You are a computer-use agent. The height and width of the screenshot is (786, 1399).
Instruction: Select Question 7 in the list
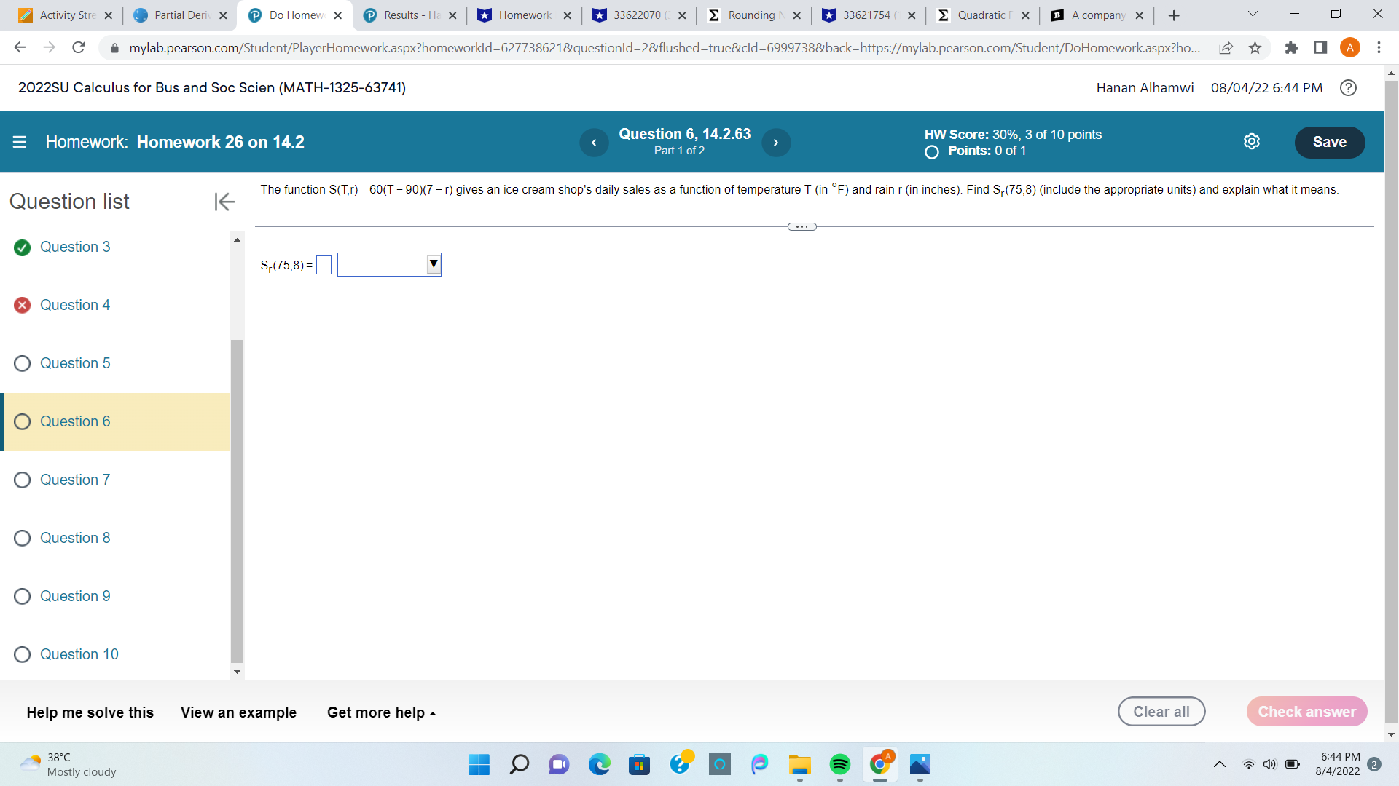pos(75,480)
